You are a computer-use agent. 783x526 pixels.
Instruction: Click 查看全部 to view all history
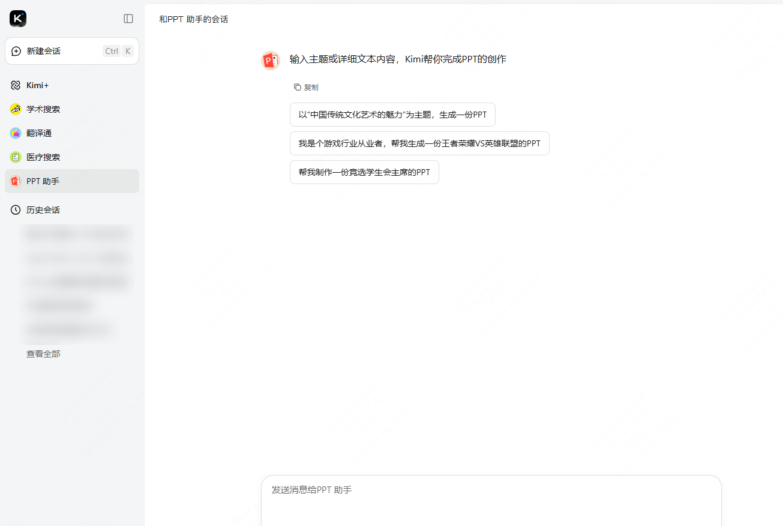(43, 354)
